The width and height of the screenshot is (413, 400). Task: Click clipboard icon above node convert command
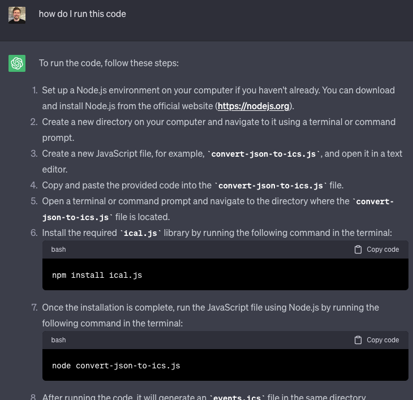pyautogui.click(x=358, y=340)
